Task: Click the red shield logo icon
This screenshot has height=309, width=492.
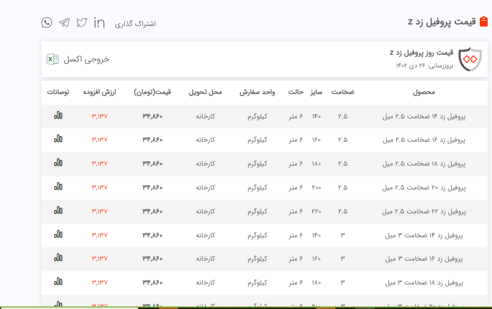Action: (470, 59)
